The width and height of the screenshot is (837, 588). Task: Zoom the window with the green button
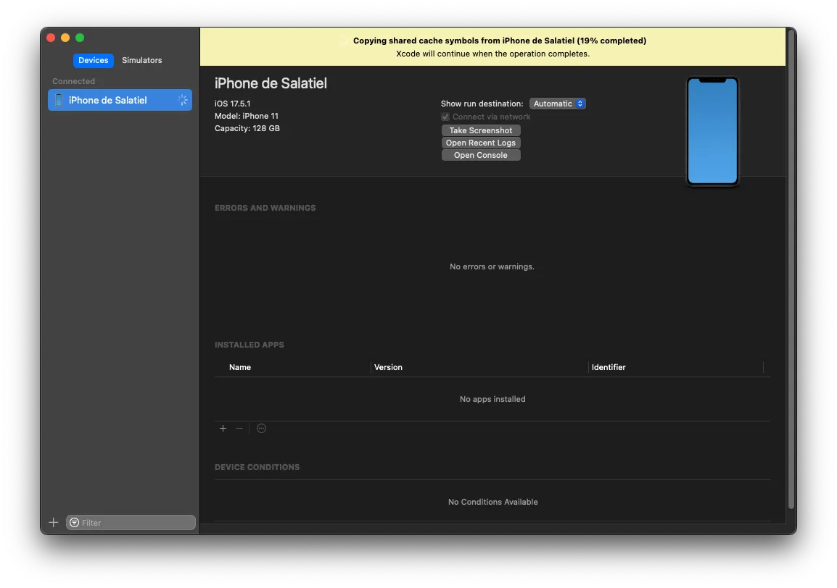tap(80, 38)
